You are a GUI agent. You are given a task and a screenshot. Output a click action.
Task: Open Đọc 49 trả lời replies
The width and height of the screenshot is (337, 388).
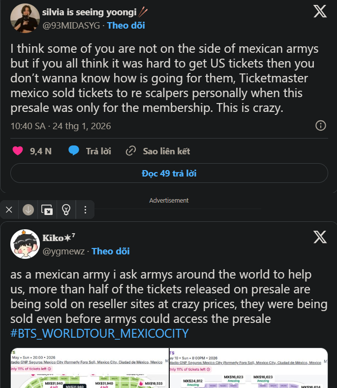coord(169,174)
